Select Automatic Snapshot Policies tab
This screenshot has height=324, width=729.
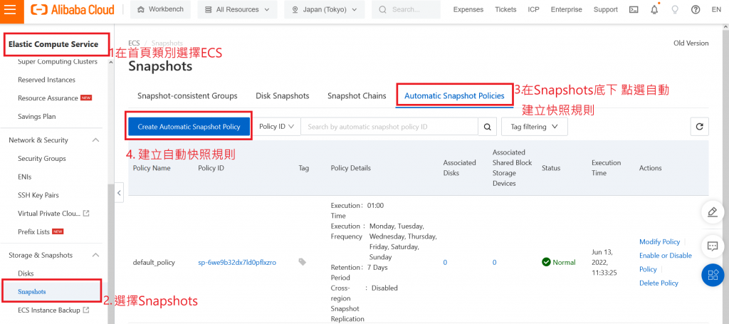(x=454, y=95)
